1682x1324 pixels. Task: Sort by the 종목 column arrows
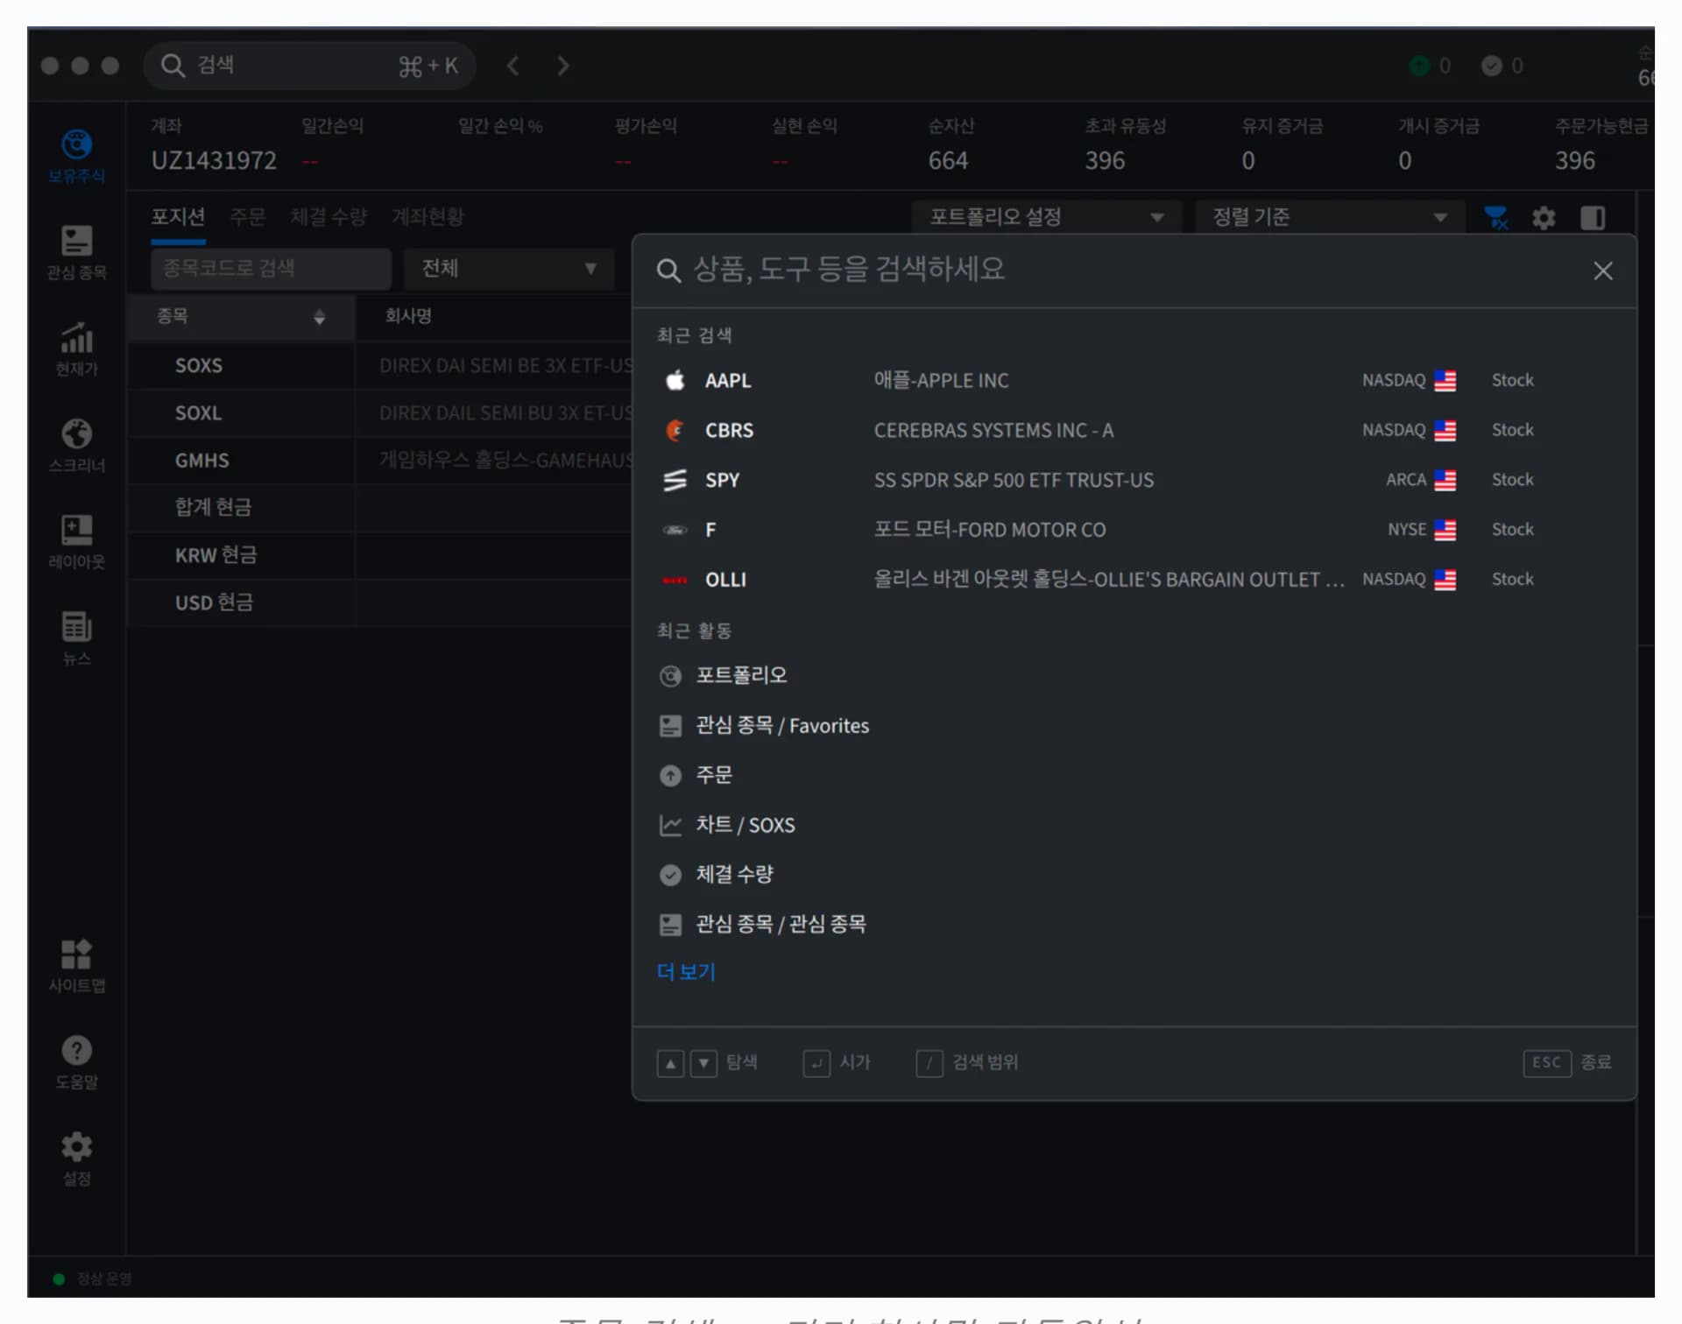click(320, 317)
